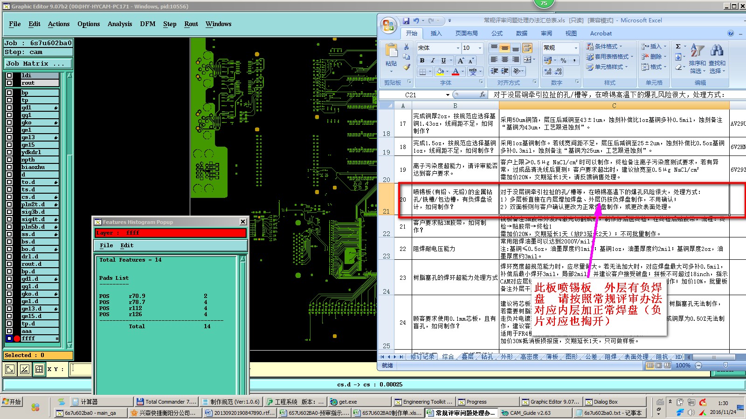Screen dimensions: 746x419
Task: Click the Middle vertical align icon
Action: tap(505, 48)
